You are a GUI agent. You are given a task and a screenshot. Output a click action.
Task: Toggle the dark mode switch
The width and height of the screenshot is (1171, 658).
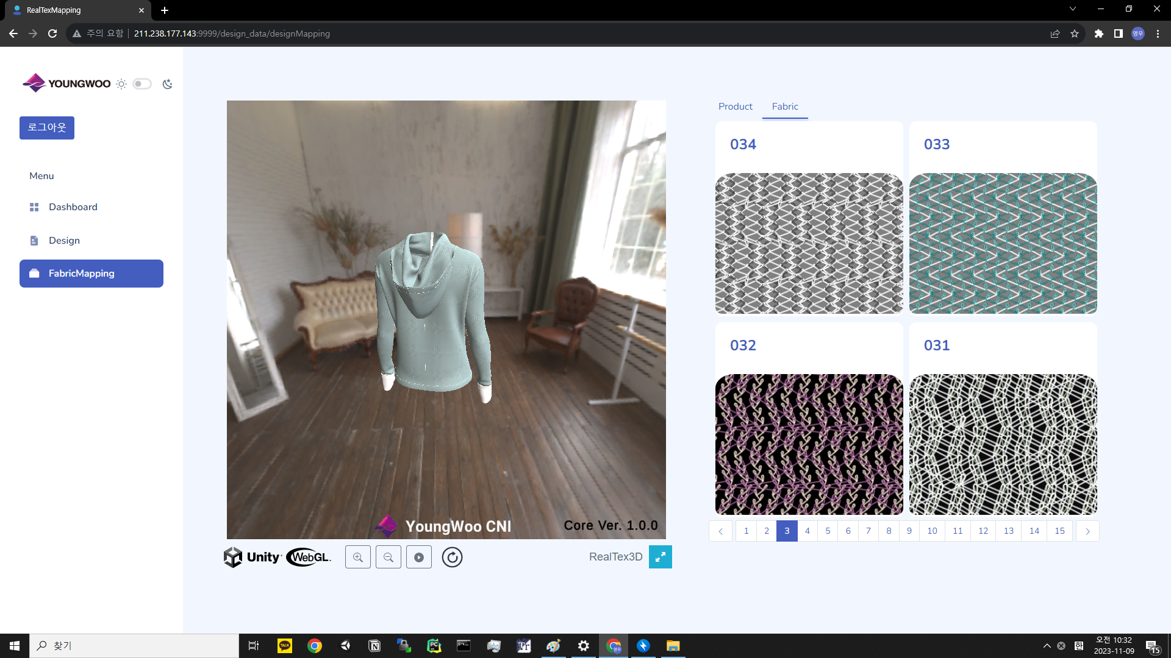click(142, 84)
